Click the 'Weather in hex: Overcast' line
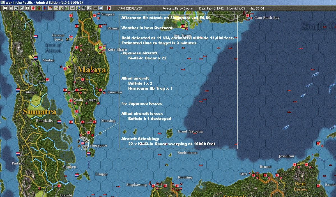 click(147, 28)
